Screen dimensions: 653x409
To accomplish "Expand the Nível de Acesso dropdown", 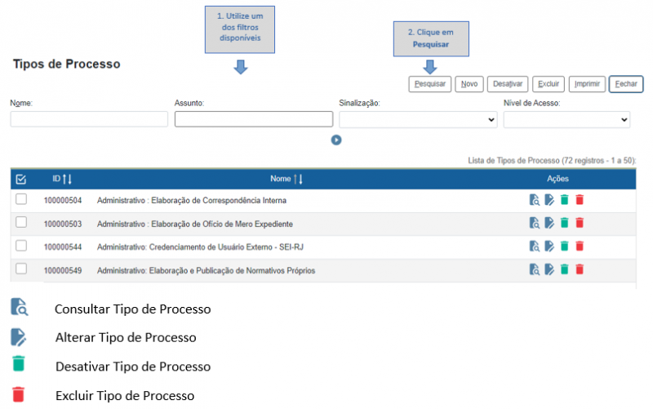I will [566, 119].
